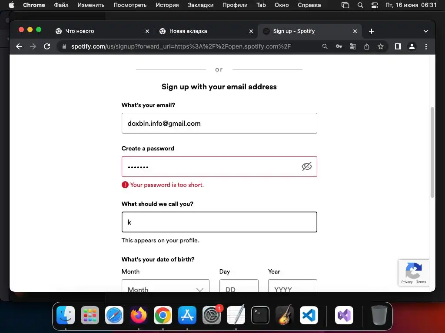Launch Firefox from the Dock

click(x=139, y=315)
